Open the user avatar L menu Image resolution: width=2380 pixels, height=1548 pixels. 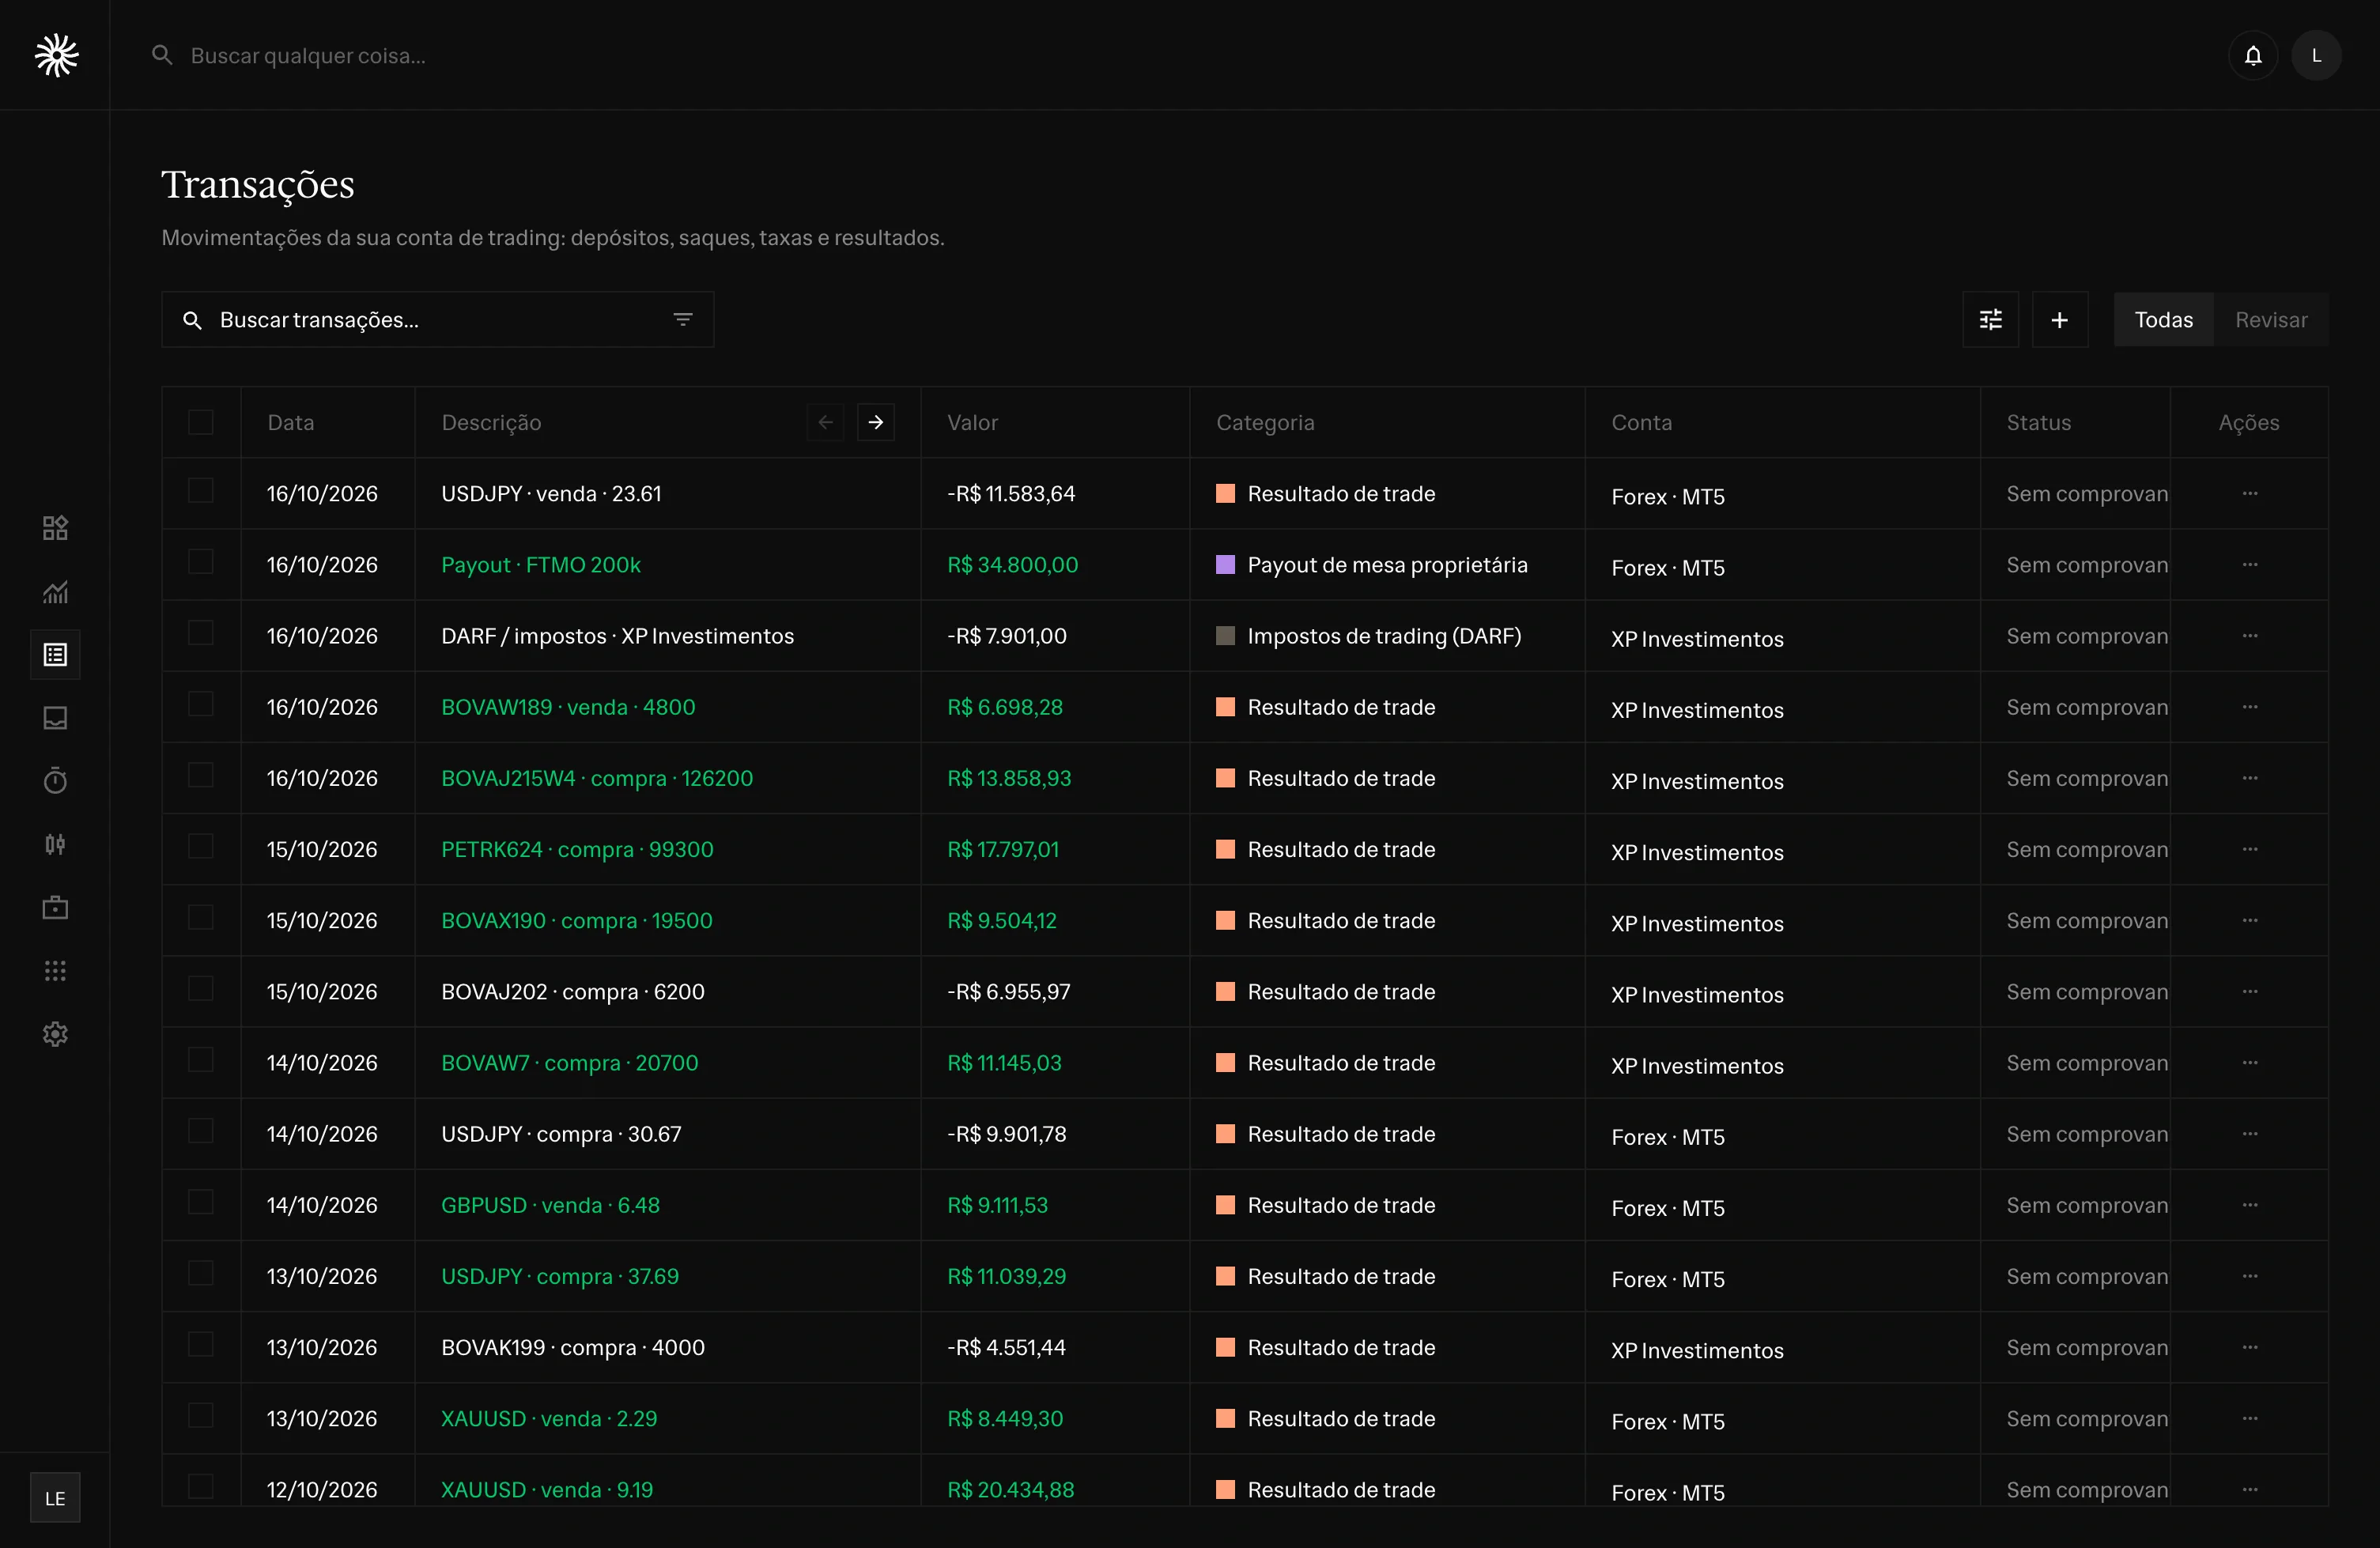[x=2316, y=55]
